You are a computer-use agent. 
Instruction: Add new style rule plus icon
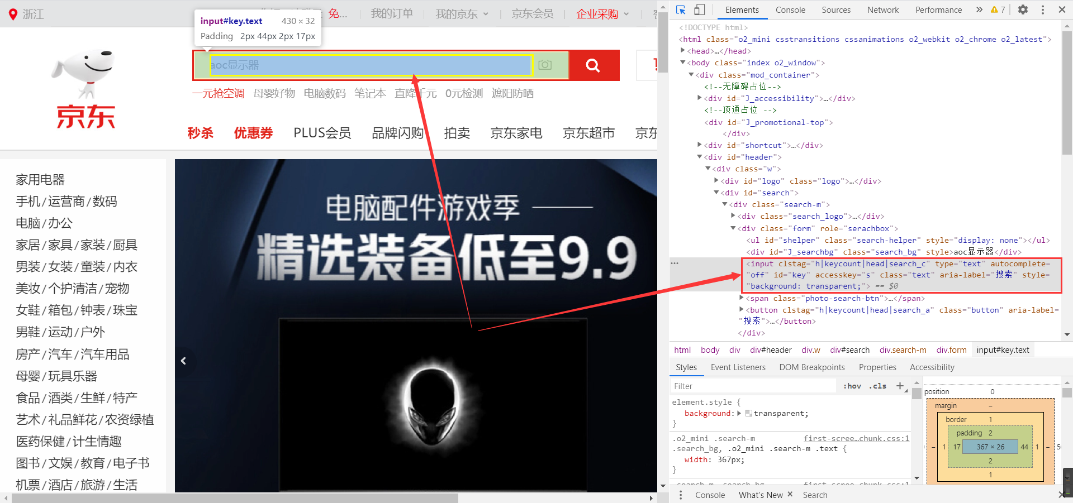pyautogui.click(x=900, y=386)
